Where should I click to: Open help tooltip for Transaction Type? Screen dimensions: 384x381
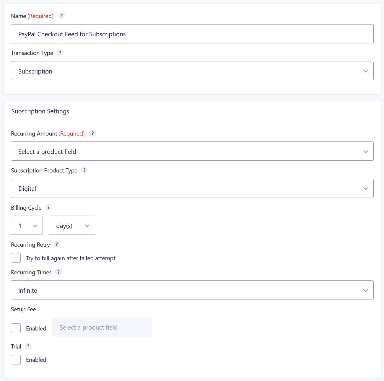click(60, 53)
